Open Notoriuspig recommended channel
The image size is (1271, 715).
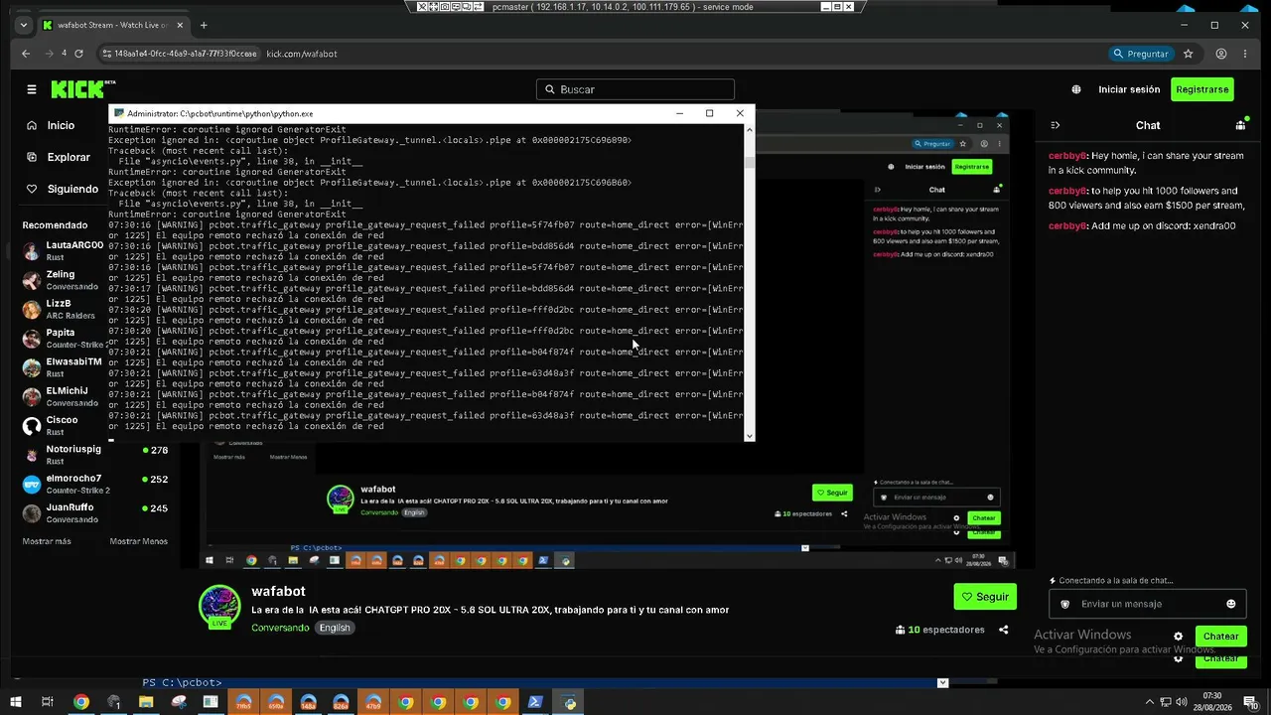click(x=94, y=455)
